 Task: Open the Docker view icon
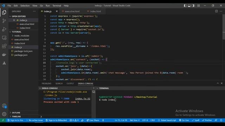point(4,55)
